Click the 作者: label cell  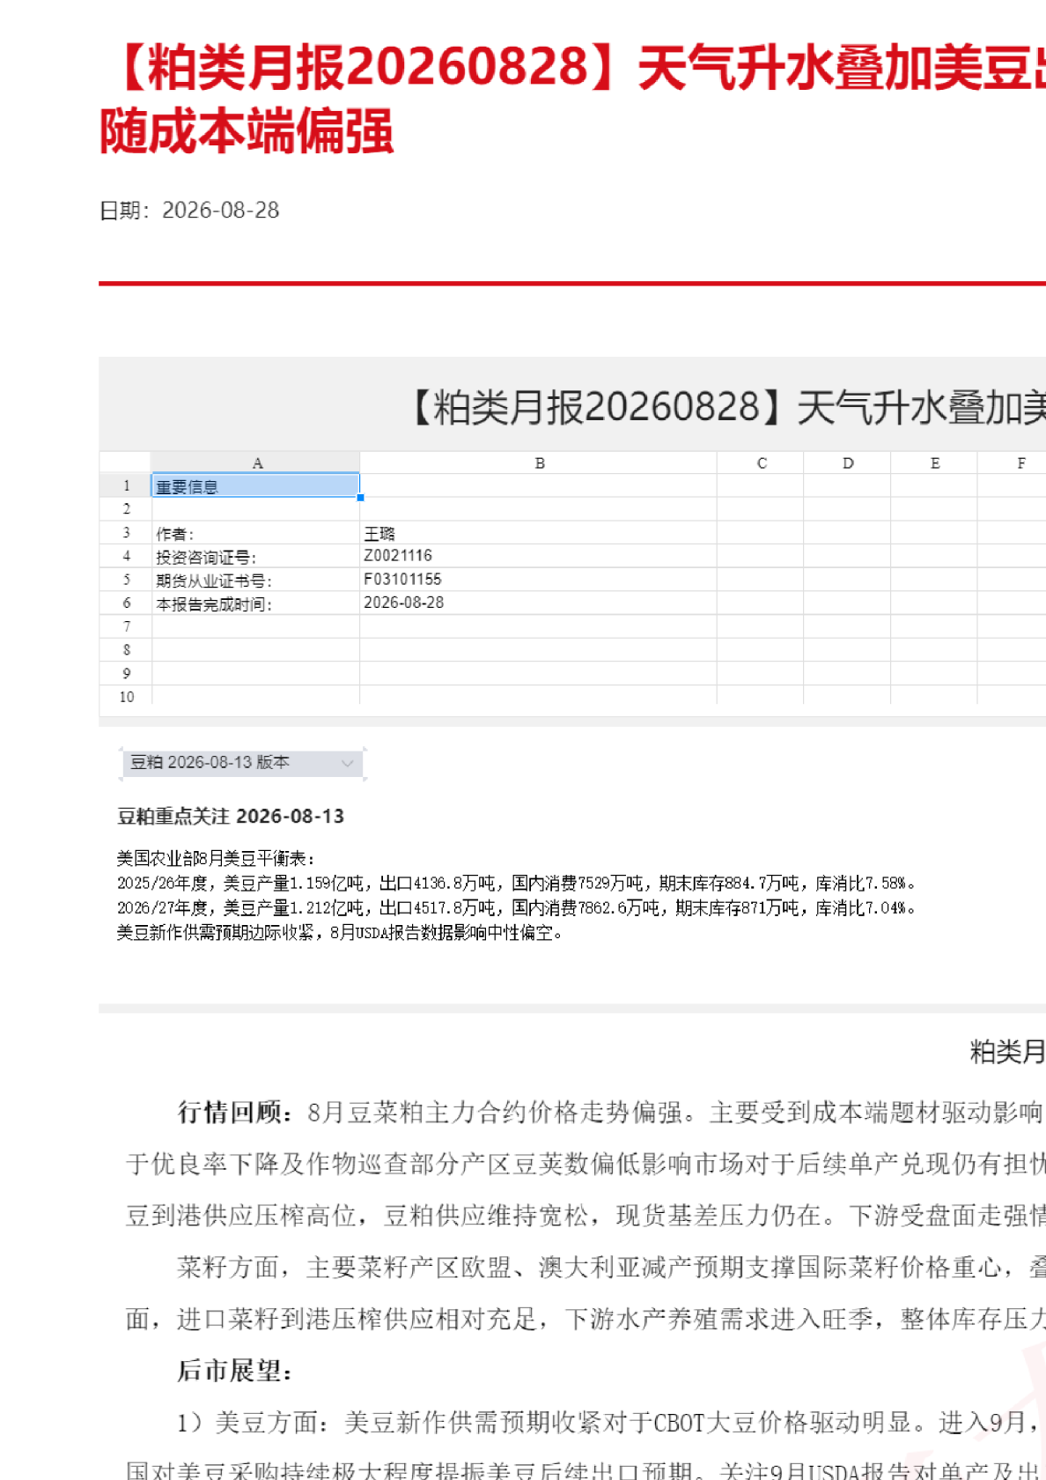pyautogui.click(x=255, y=533)
